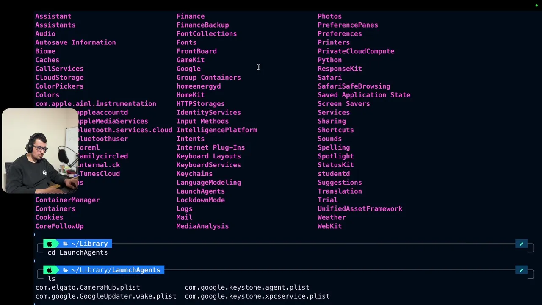
Task: Click the green indicator dot at top right
Action: coord(536,6)
